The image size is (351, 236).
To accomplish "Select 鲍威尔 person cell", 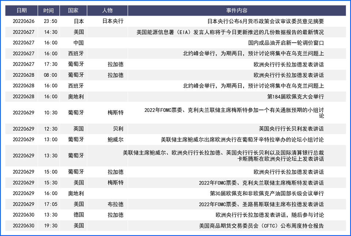I will pyautogui.click(x=116, y=140).
